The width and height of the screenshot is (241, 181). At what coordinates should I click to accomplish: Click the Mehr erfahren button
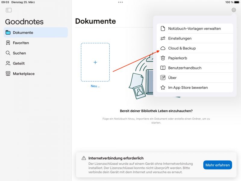(218, 165)
